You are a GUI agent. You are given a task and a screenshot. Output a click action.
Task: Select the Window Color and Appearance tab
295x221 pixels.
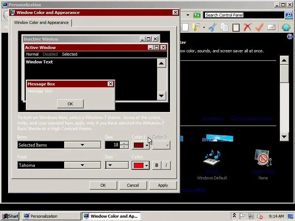41,22
